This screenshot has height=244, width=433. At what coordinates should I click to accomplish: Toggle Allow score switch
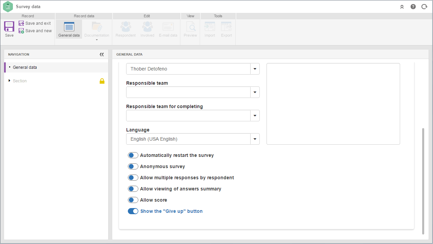click(133, 200)
